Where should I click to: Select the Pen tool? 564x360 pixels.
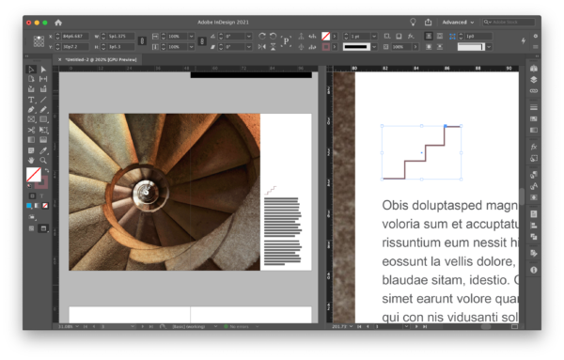coord(31,109)
